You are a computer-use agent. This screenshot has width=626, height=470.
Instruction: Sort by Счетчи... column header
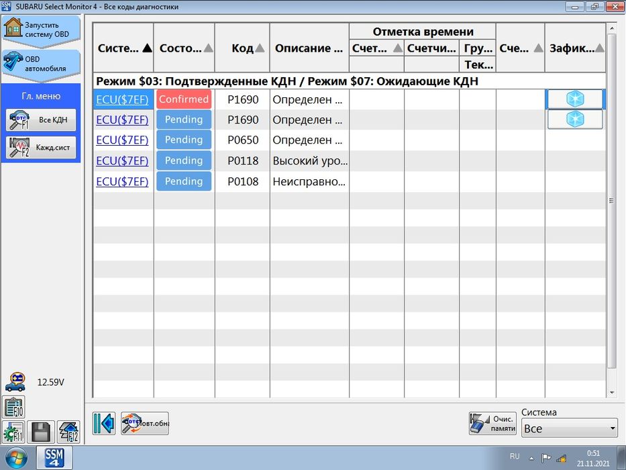tap(431, 48)
